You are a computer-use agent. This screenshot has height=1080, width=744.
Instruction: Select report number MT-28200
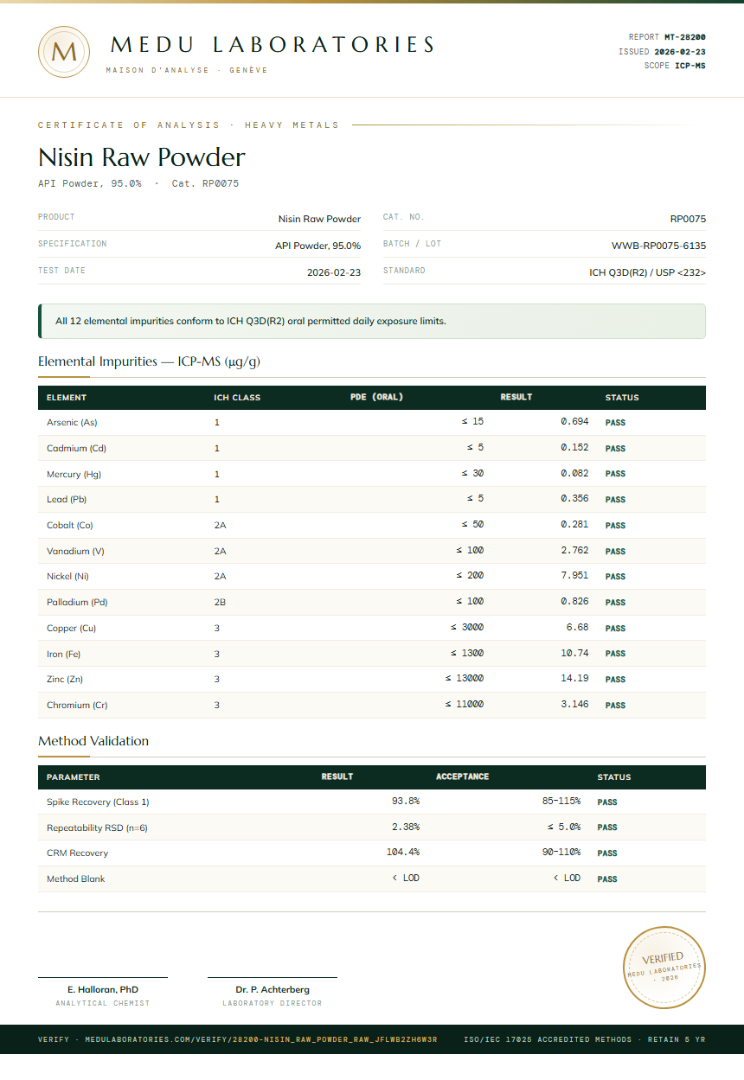pyautogui.click(x=685, y=37)
